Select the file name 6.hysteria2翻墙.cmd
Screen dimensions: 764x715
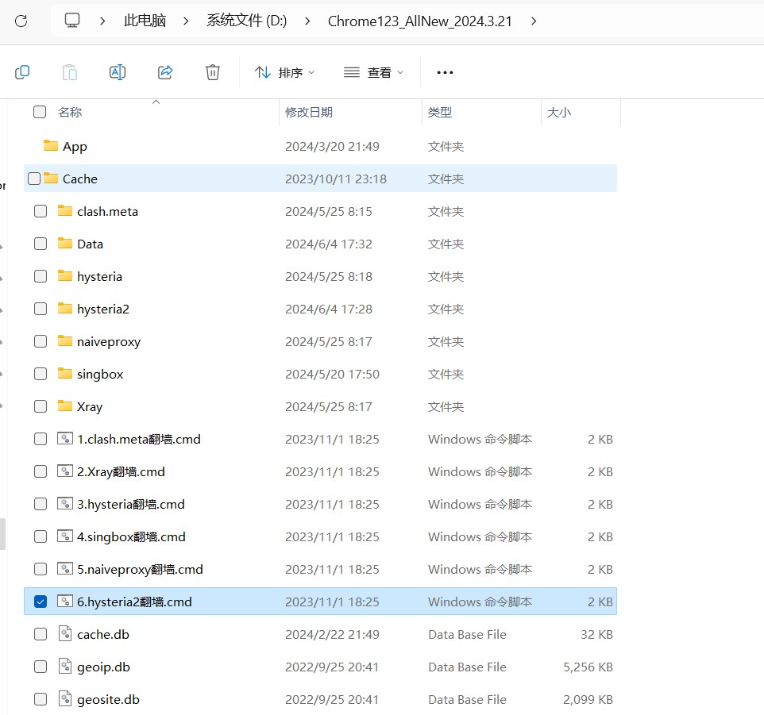pyautogui.click(x=134, y=602)
